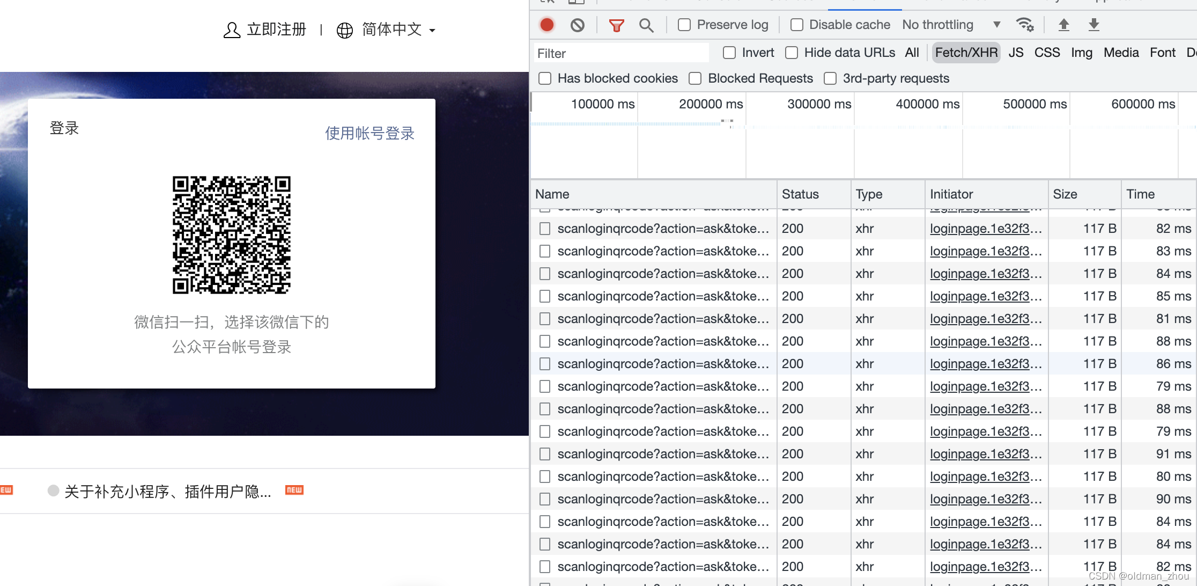Click 立即注册 register link
This screenshot has height=586, width=1197.
click(x=276, y=30)
